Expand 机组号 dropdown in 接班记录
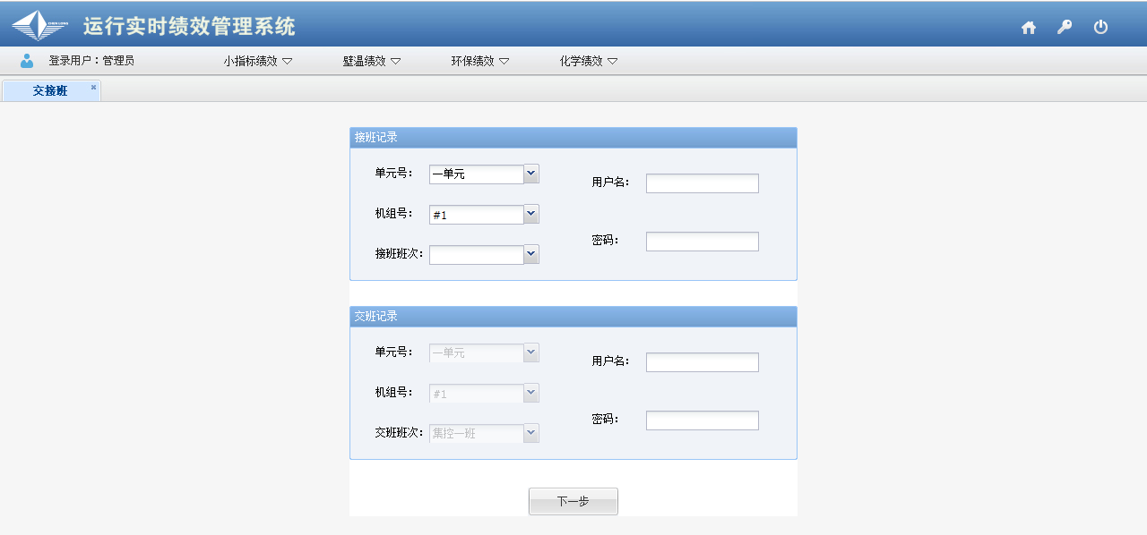The height and width of the screenshot is (535, 1147). (x=531, y=214)
